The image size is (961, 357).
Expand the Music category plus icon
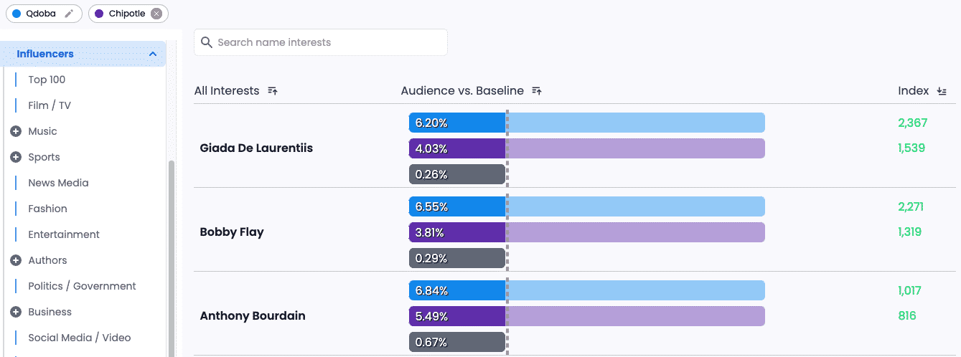pyautogui.click(x=16, y=131)
